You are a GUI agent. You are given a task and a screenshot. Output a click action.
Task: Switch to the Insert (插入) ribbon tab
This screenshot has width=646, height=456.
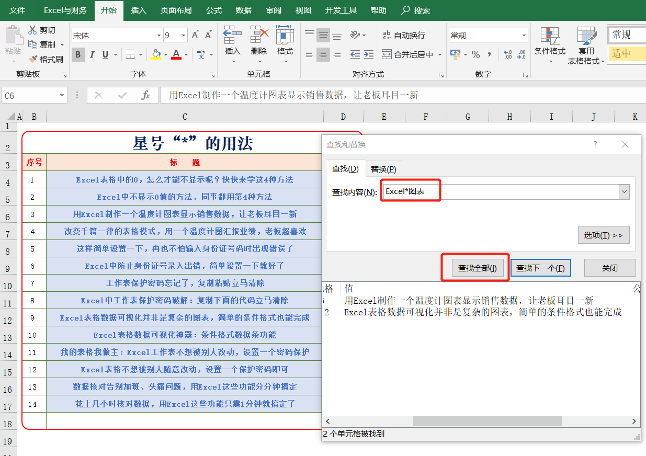[138, 10]
